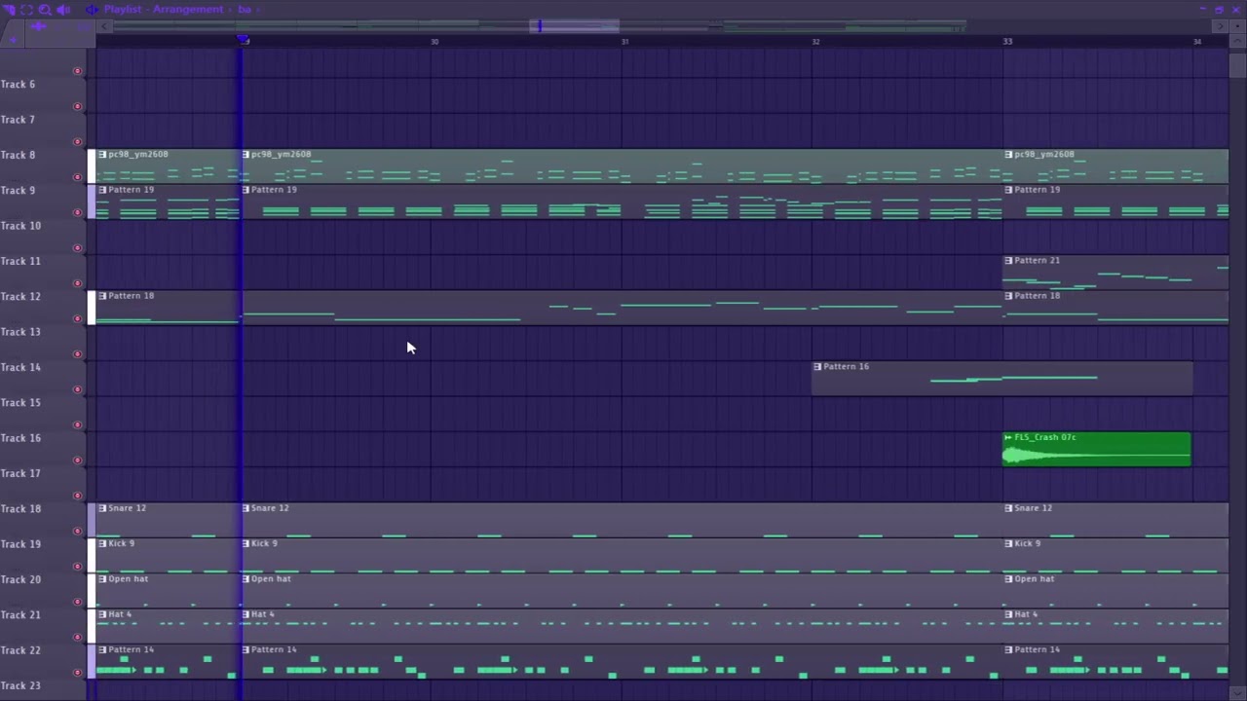Click the playhead marker on the timeline ruler

[x=244, y=41]
